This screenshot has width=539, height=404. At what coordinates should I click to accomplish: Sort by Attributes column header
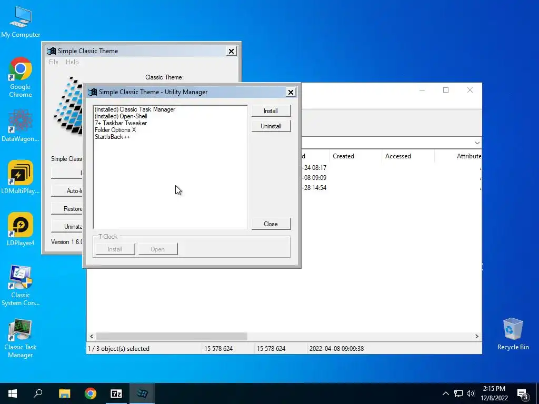(458, 156)
